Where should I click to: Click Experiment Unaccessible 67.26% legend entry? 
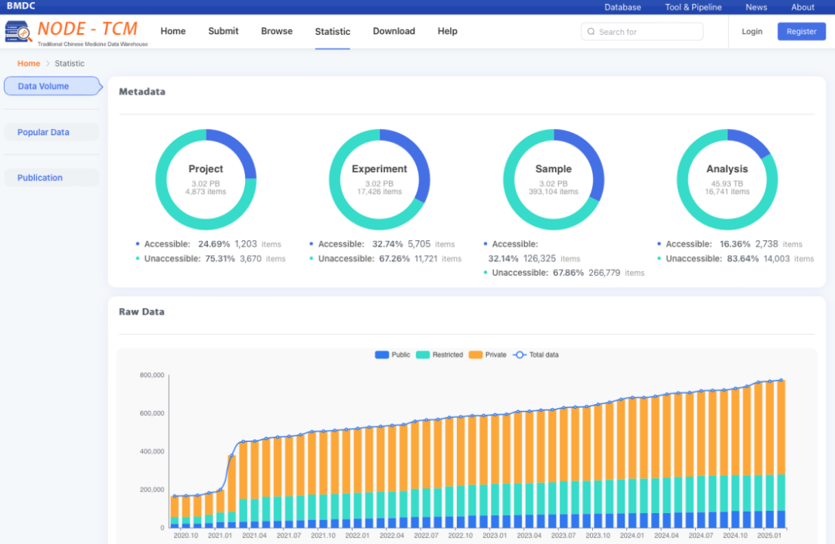click(385, 259)
